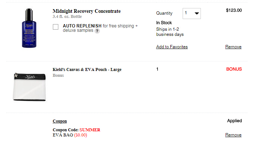Enable the Auto Replenish checkbox
257x147 pixels.
pos(56,27)
